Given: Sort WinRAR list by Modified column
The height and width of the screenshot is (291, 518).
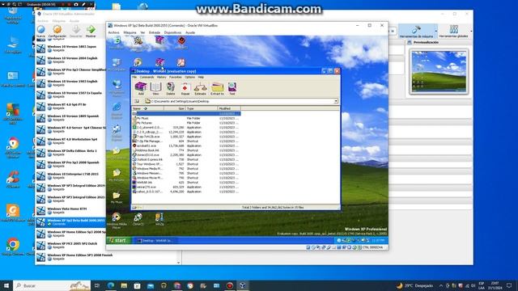Looking at the screenshot, I should click(229, 108).
